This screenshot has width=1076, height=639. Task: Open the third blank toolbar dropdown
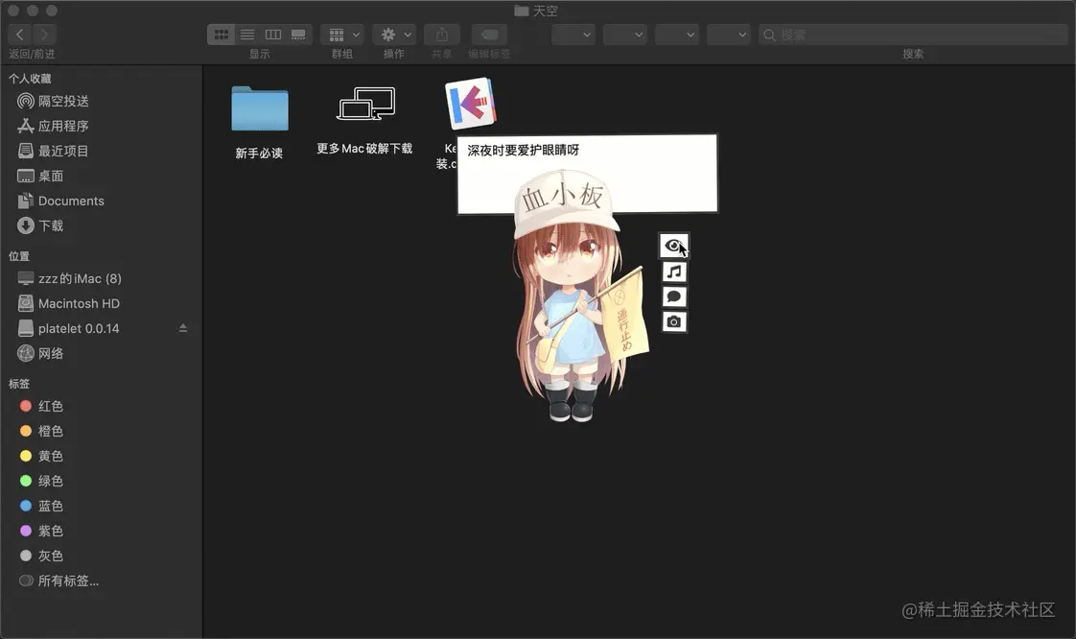[677, 35]
